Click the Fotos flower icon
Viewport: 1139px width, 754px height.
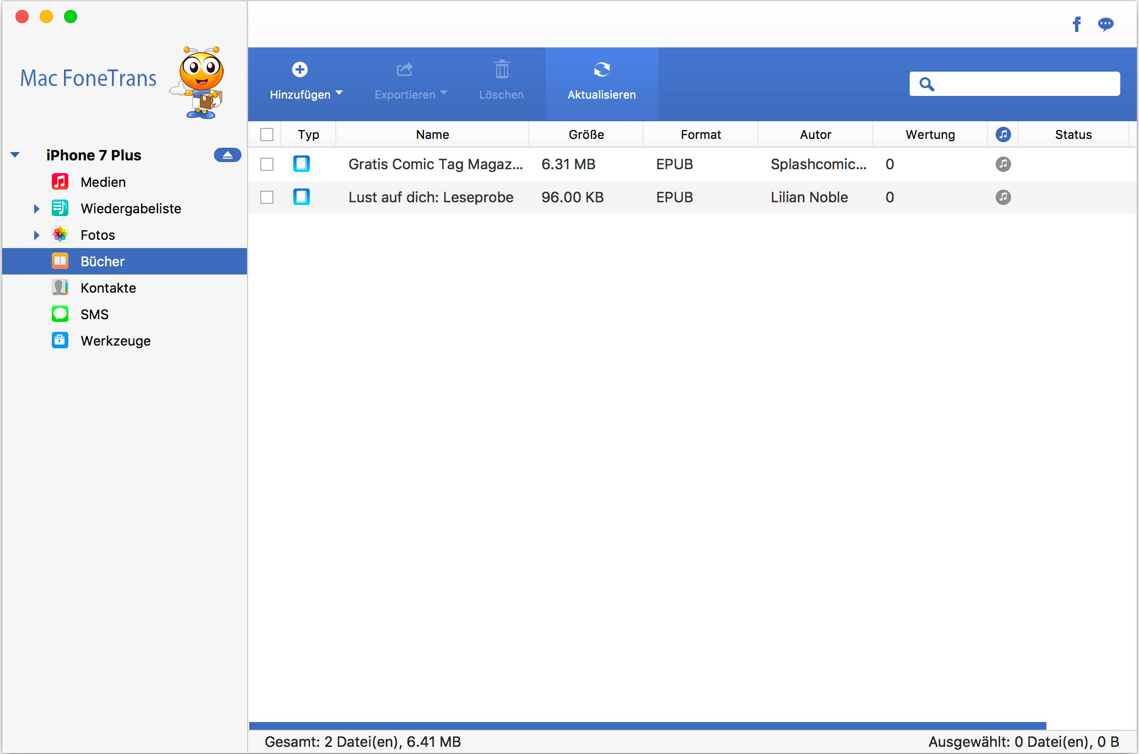(60, 234)
